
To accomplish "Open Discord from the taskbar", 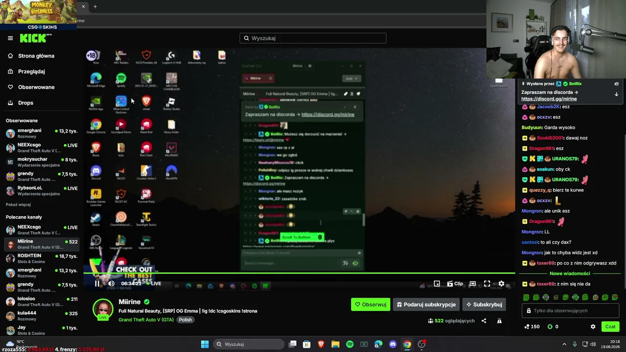I will (x=393, y=344).
